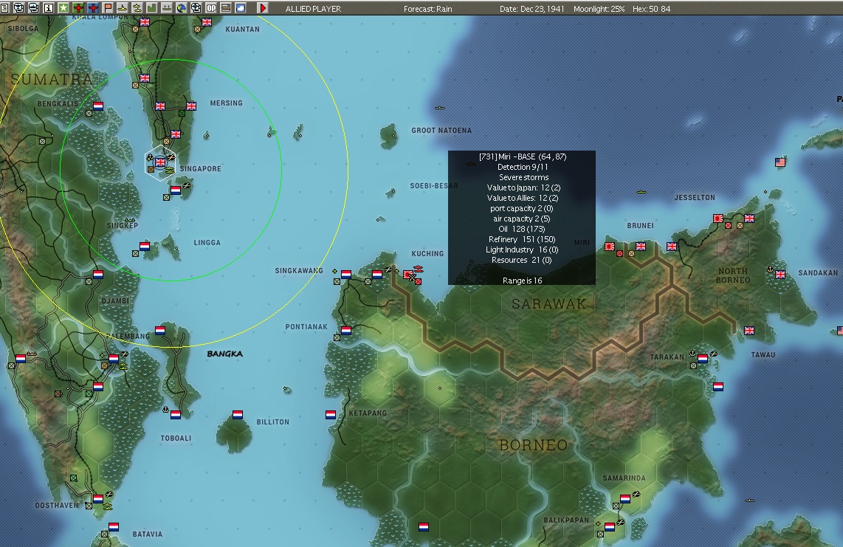Select the Dutch flag at Batavia
This screenshot has height=547, width=843.
114,526
